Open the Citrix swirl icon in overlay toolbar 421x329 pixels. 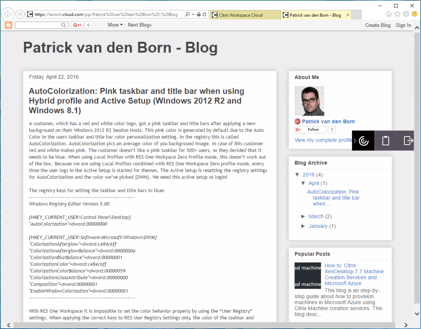(x=363, y=140)
